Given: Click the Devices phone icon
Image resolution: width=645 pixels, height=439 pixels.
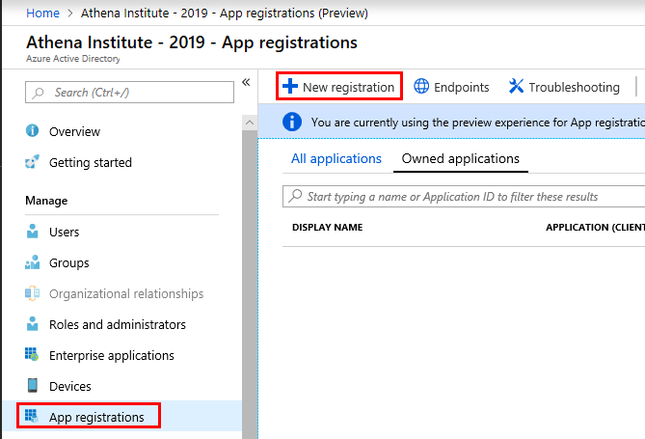Looking at the screenshot, I should click(32, 386).
